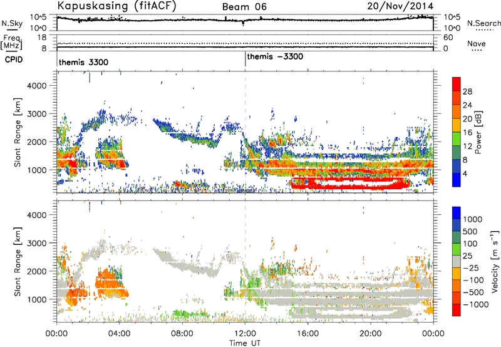Click the 'Slant Range [km]' label of the velocity panel
Viewport: 501px width, 347px height.
(x=18, y=262)
